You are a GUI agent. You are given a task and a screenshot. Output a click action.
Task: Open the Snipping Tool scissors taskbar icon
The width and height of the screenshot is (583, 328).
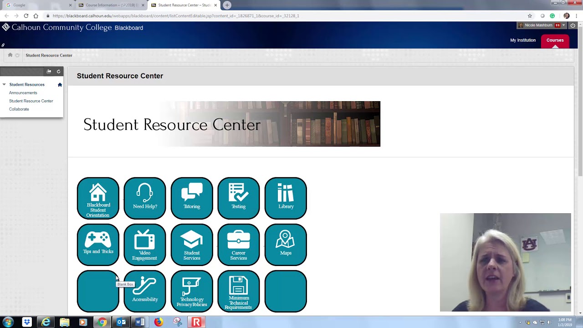pyautogui.click(x=178, y=322)
